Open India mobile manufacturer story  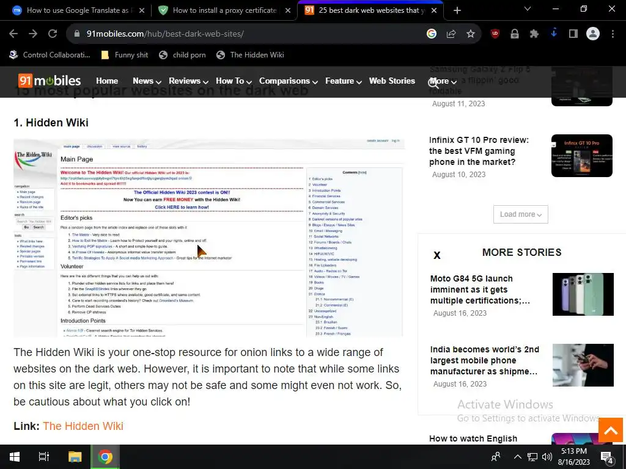(485, 360)
